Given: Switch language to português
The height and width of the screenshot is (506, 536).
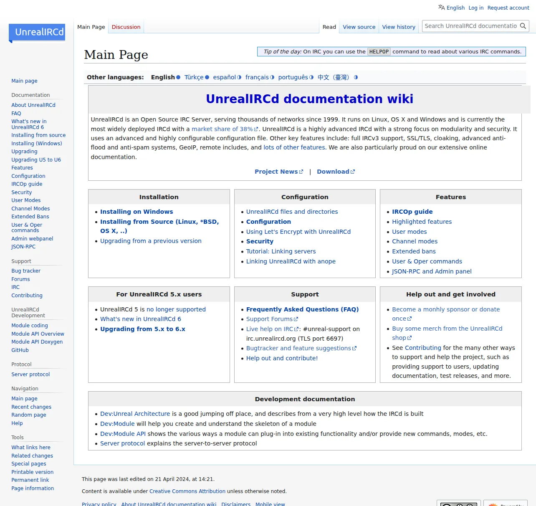Looking at the screenshot, I should coord(293,77).
